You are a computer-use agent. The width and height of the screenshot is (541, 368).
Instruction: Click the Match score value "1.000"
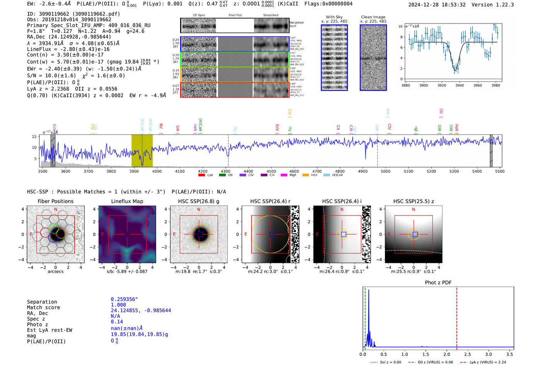pos(118,305)
